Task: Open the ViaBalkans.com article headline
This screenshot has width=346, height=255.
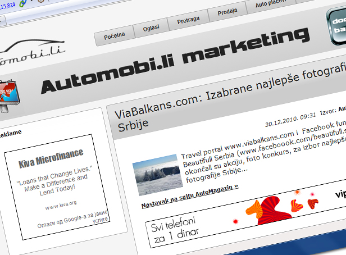Action: click(x=230, y=97)
